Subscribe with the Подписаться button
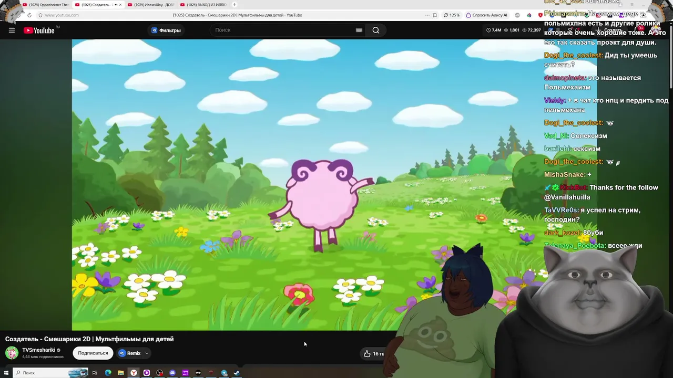Image resolution: width=673 pixels, height=378 pixels. click(x=93, y=353)
